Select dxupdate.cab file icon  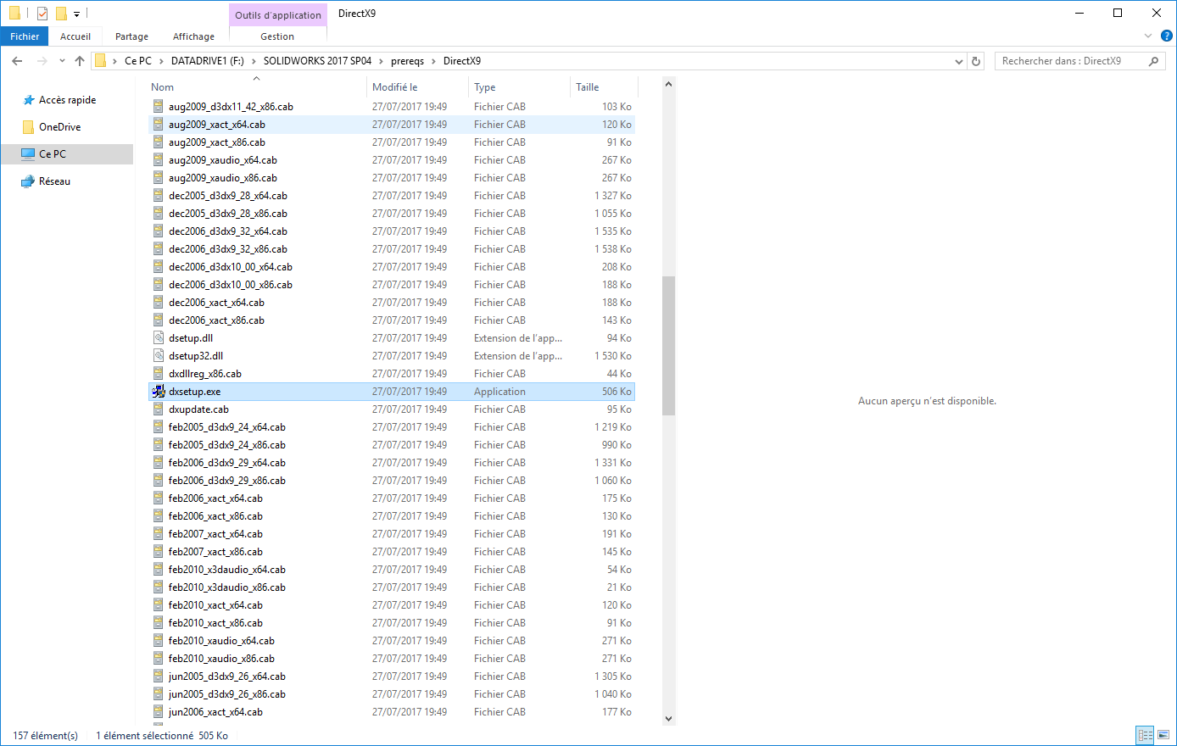pos(158,409)
